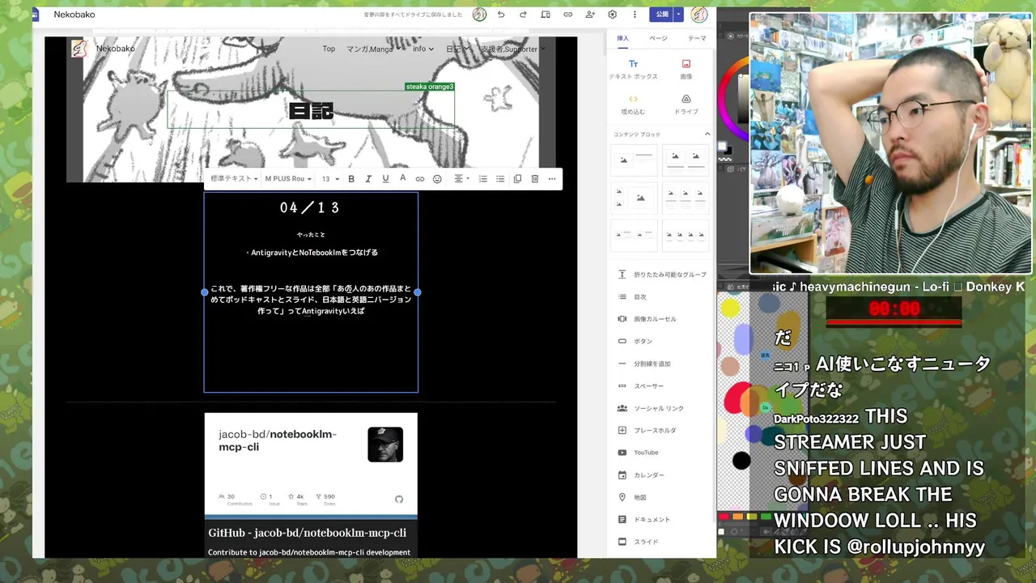1036x583 pixels.
Task: Open the three-dot more menu in top bar
Action: click(x=635, y=15)
